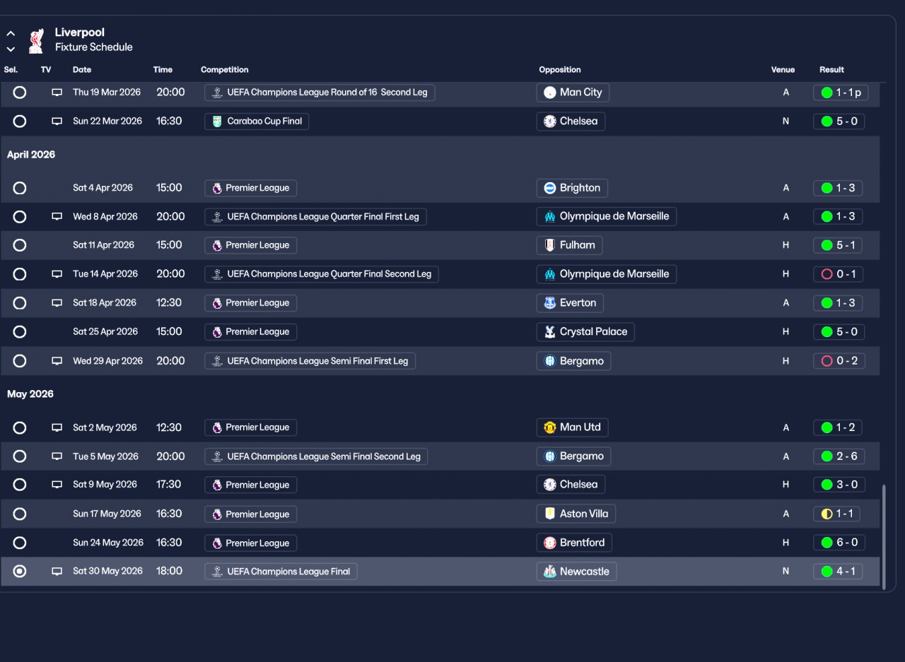Click the Fulham club crest
This screenshot has width=905, height=662.
pos(550,245)
